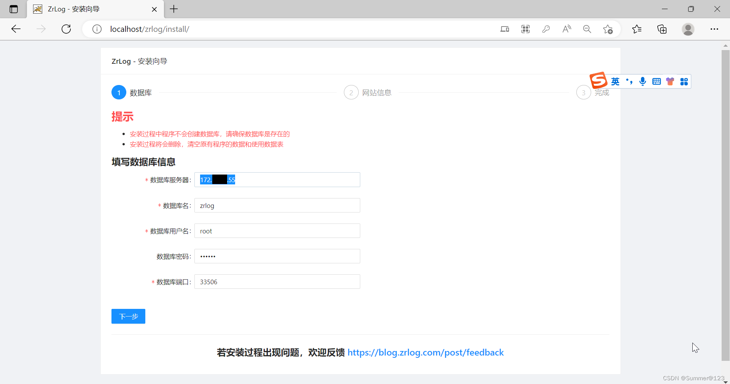Screen dimensions: 730x384
Task: Open the soft keyboard icon on IME bar
Action: coord(656,82)
